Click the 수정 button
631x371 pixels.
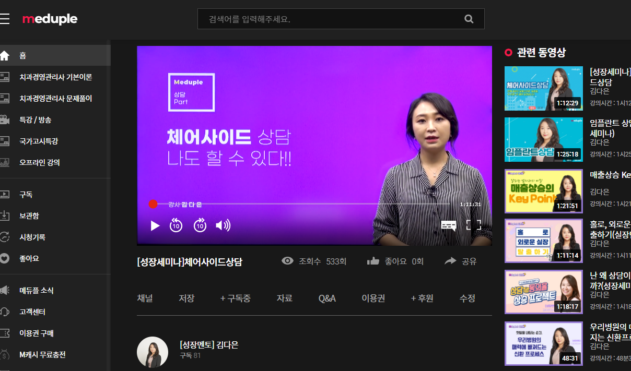coord(468,298)
